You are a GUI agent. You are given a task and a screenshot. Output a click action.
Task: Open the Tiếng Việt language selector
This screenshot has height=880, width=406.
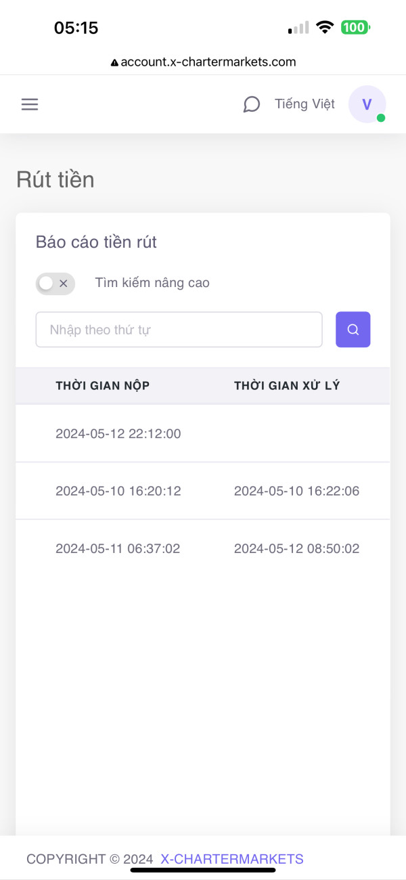[304, 104]
